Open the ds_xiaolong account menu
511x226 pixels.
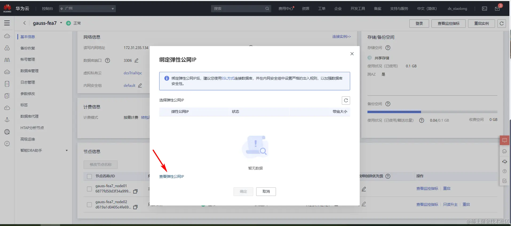pos(457,9)
